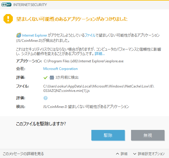Open the 詳細... link after description

100,54
